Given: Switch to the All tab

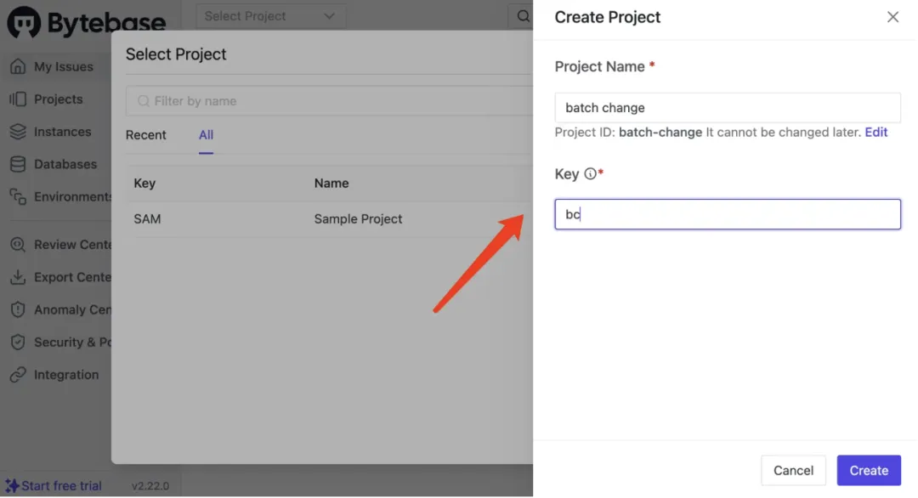Looking at the screenshot, I should point(206,135).
